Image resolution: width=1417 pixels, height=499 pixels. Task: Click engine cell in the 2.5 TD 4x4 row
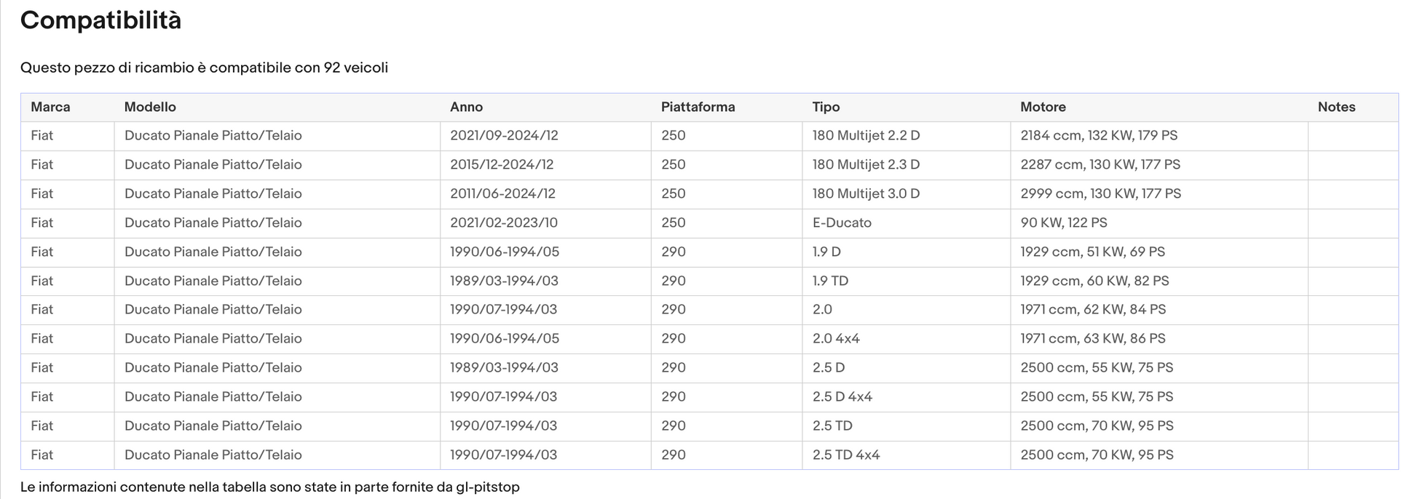1159,455
